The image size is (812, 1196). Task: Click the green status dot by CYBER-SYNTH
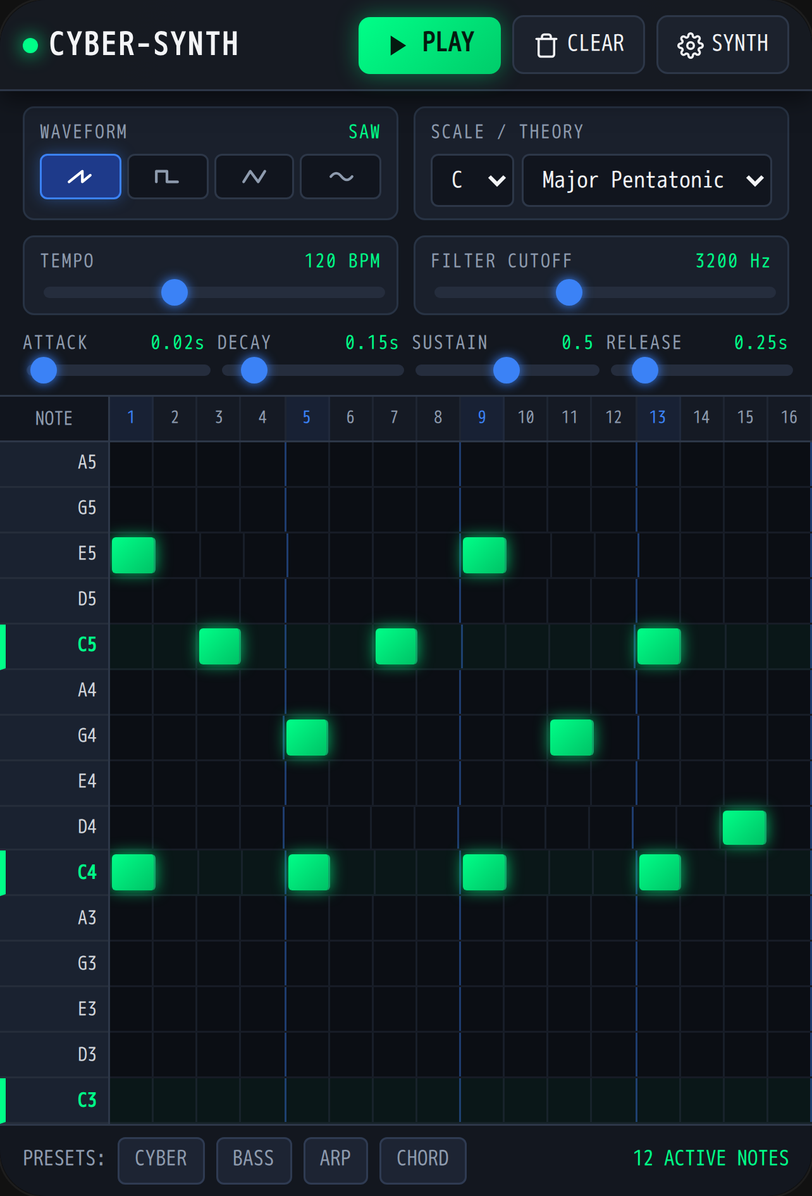point(30,45)
